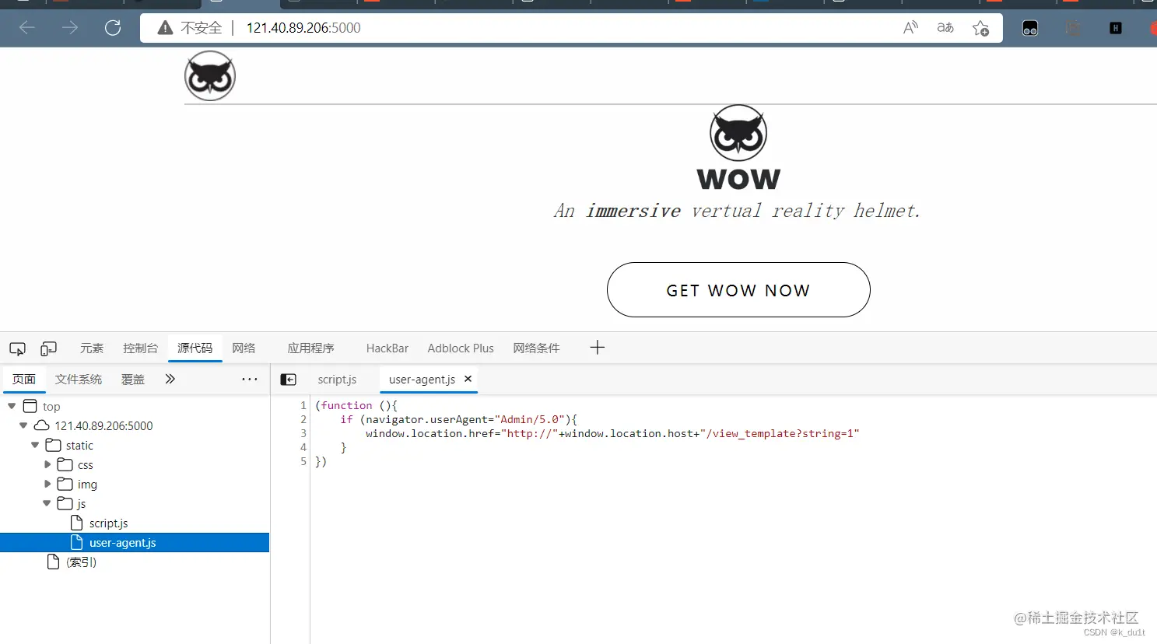Add page to favorites with star icon
1157x644 pixels.
(x=980, y=29)
